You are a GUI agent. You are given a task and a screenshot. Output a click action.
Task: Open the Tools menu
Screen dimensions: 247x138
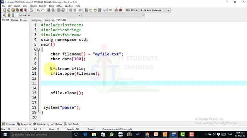[51, 6]
